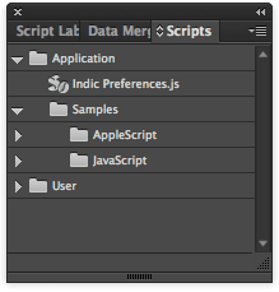Collapse the Samples folder triangle
Screen dimensions: 279x292
pyautogui.click(x=17, y=111)
